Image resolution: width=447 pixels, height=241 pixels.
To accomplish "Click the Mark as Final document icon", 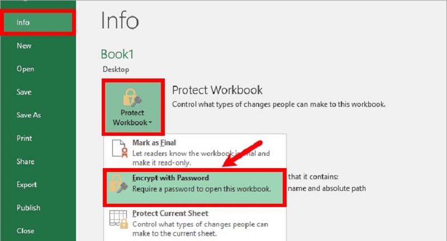I will (120, 149).
